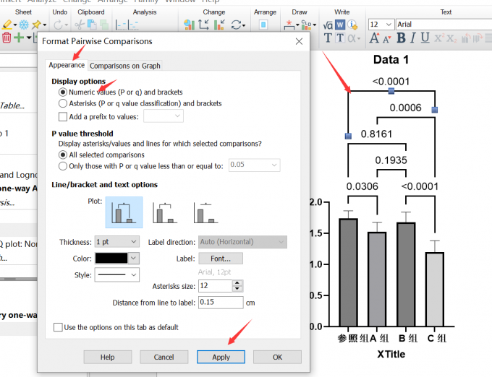Click the redo arrow in Undo group

(58, 25)
